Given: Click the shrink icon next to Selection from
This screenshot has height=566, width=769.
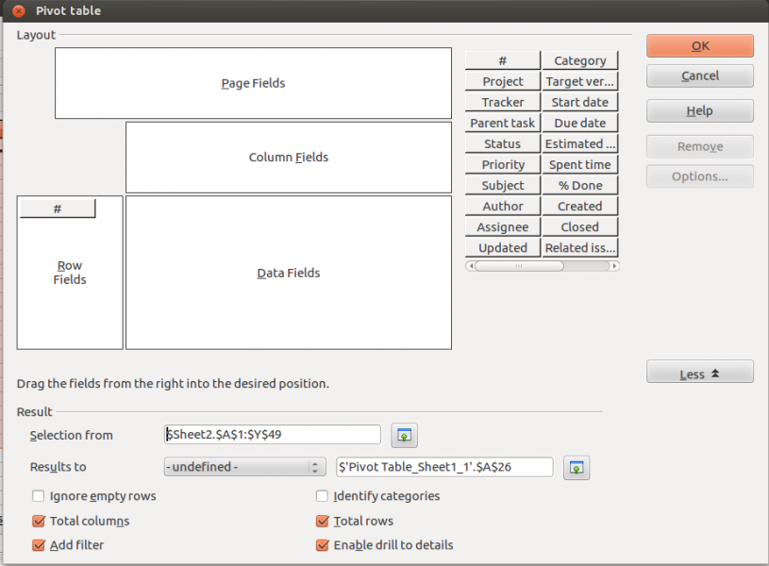Looking at the screenshot, I should click(x=404, y=435).
